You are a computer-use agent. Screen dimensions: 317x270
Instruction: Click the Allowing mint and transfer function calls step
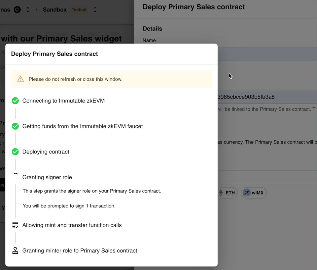coord(72,225)
